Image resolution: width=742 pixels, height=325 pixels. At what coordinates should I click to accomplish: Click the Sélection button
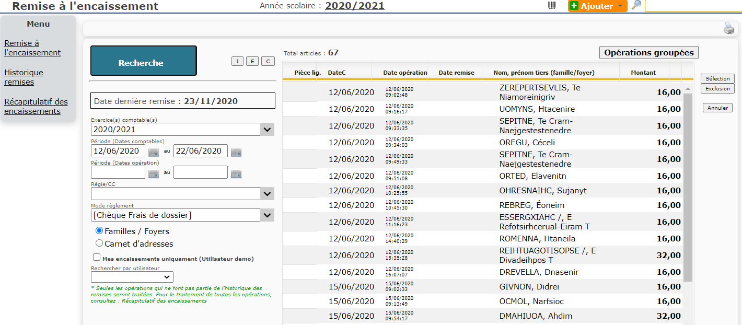[x=717, y=78]
